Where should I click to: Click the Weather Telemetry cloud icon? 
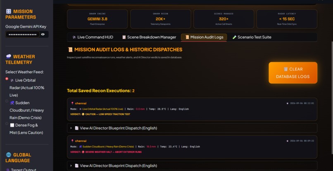coord(9,56)
